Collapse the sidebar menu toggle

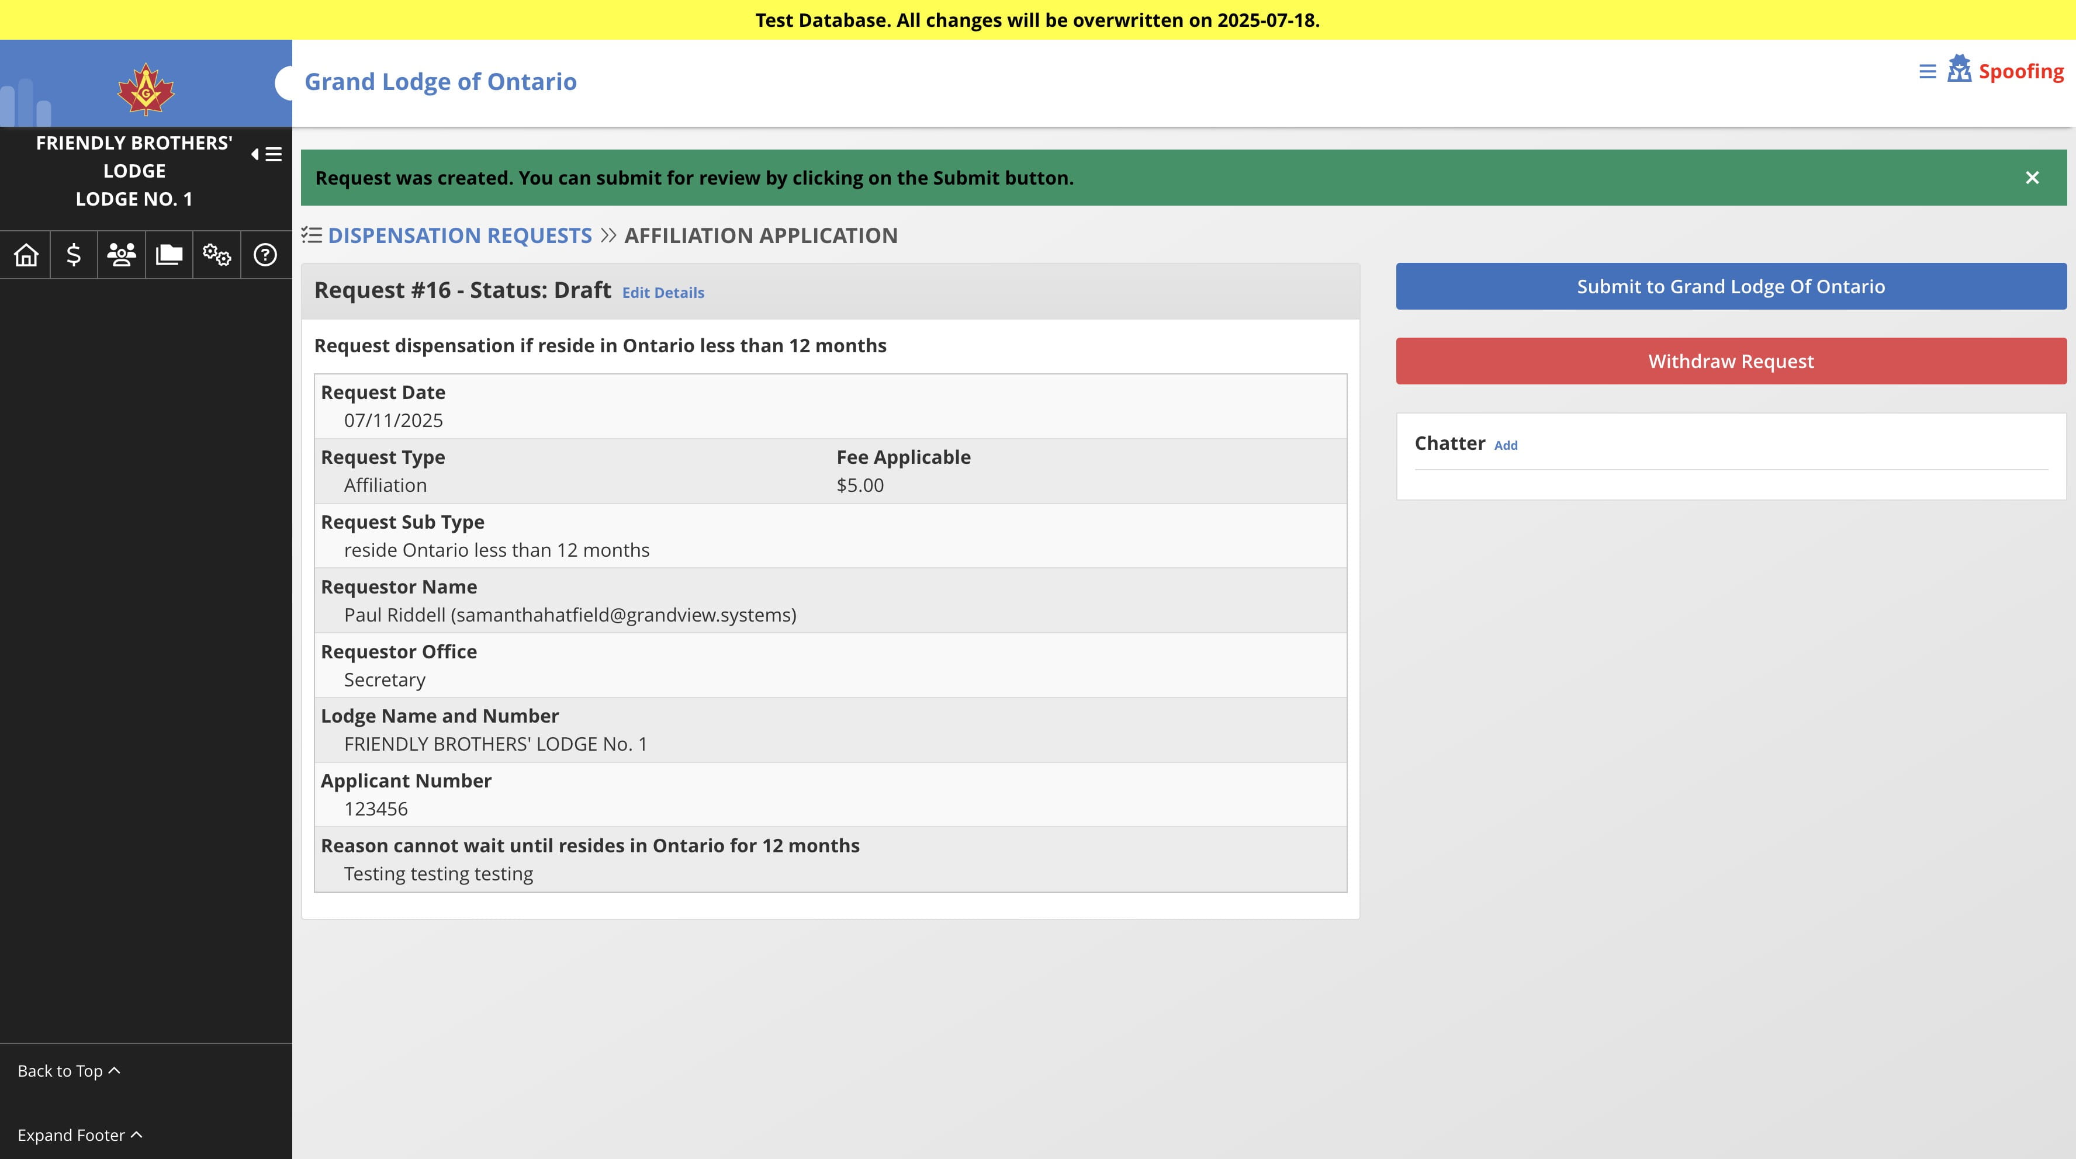pos(267,154)
